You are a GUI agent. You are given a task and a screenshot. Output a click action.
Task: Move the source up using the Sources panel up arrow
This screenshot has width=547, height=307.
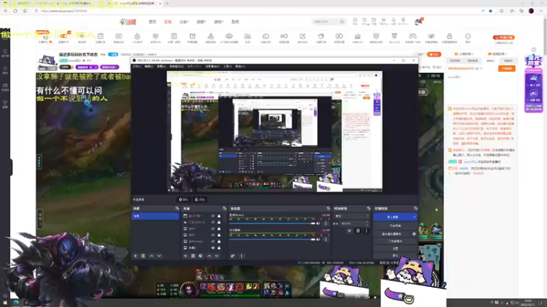point(209,256)
